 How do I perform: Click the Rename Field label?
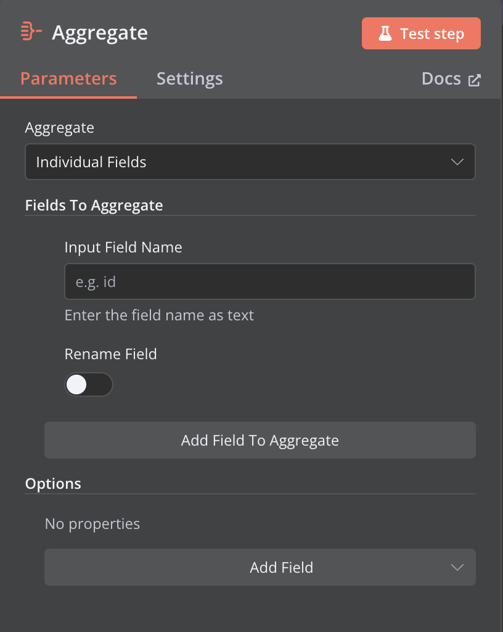click(111, 354)
